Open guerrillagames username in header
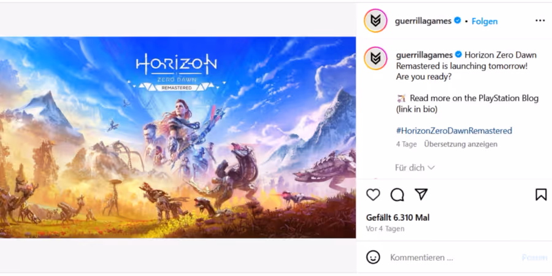 423,21
